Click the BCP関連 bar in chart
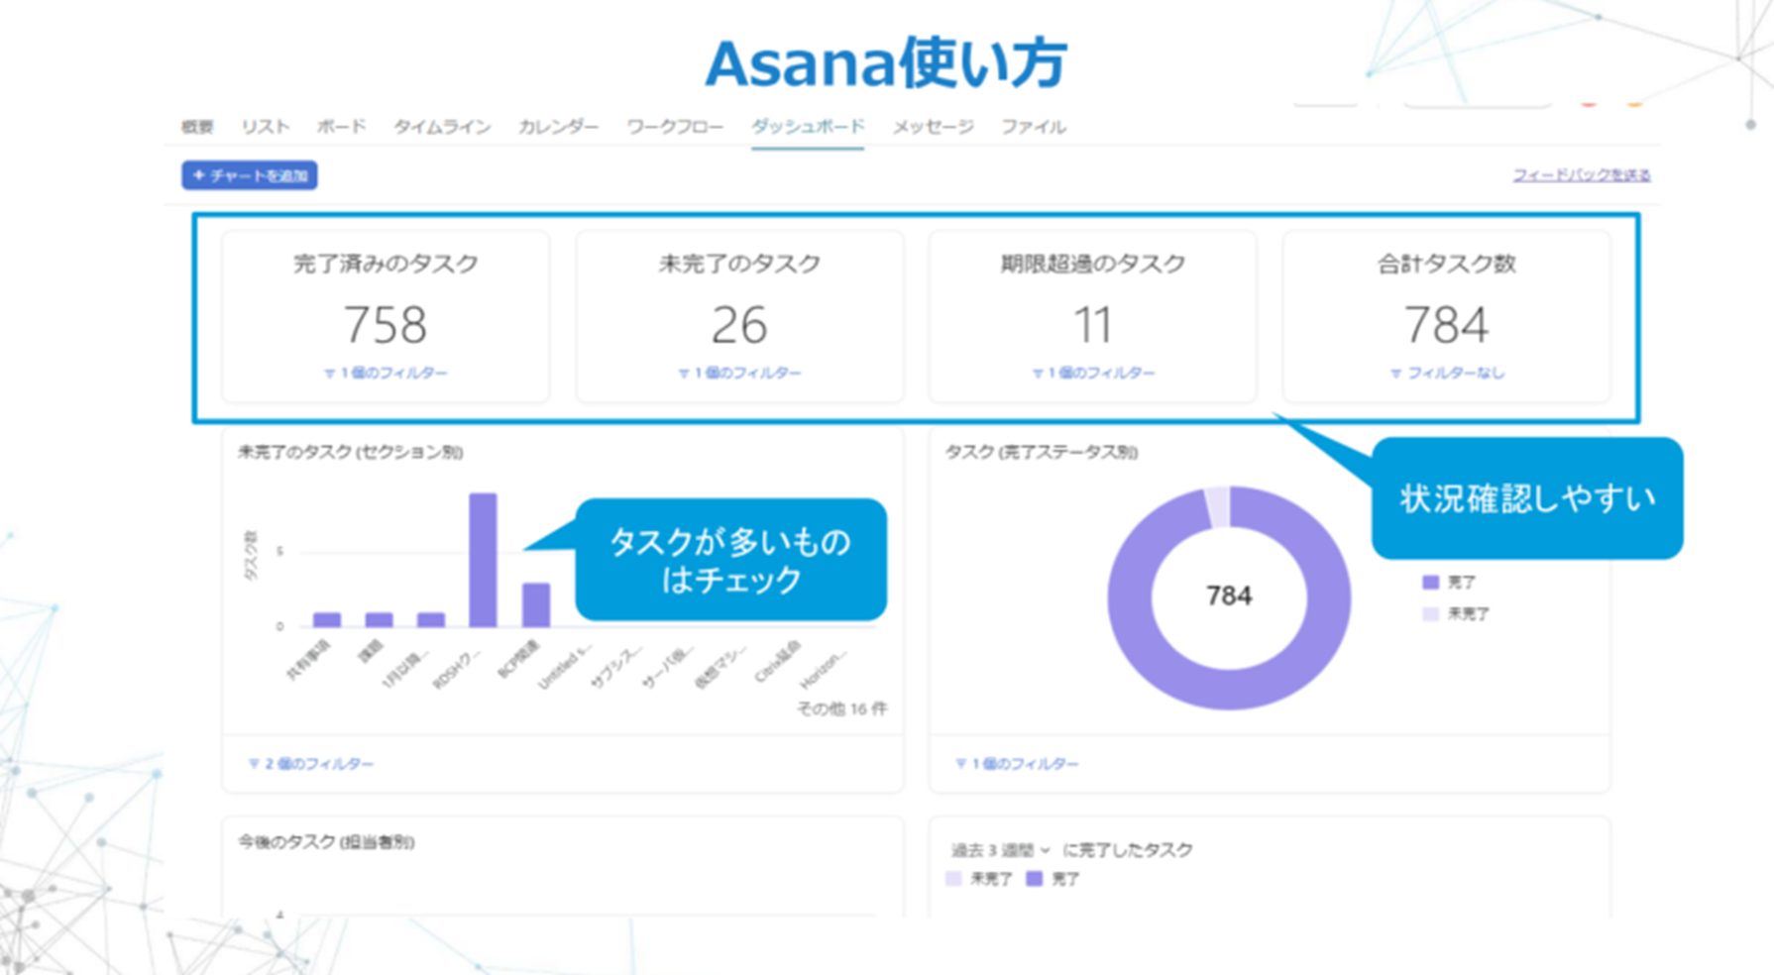Viewport: 1774px width, 975px height. pyautogui.click(x=536, y=604)
